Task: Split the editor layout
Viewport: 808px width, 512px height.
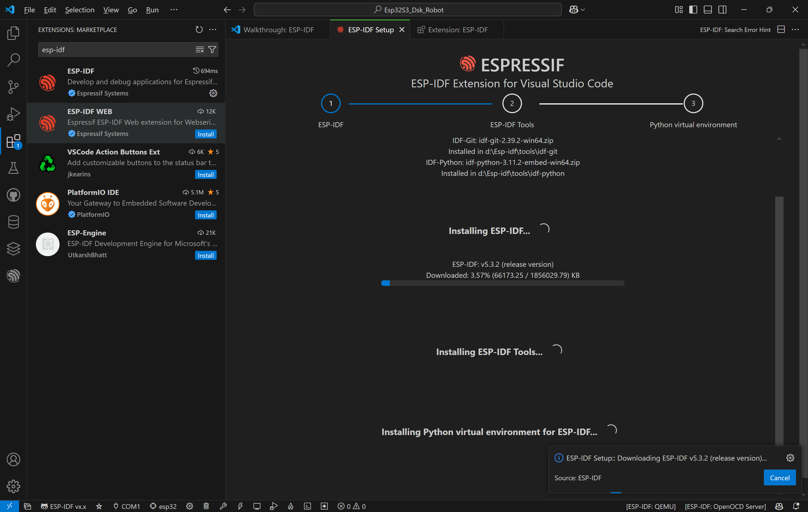Action: (x=781, y=29)
